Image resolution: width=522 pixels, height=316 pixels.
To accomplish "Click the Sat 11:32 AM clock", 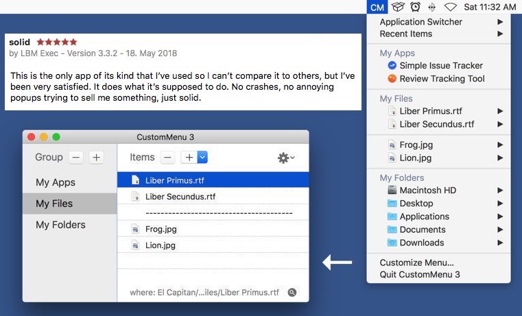I will point(490,7).
